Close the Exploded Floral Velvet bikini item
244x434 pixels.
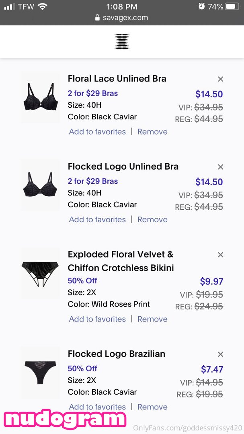tap(220, 255)
